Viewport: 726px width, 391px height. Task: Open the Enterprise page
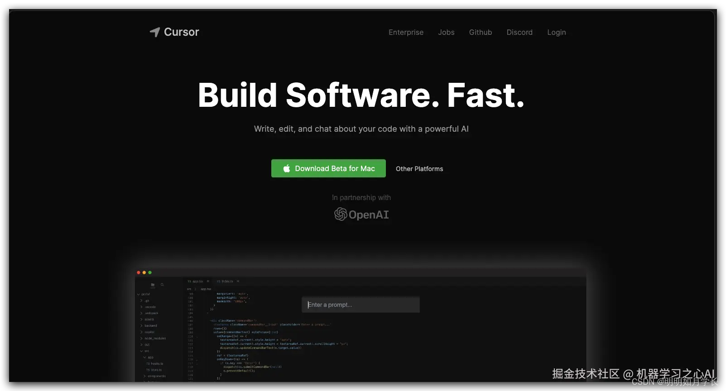(x=406, y=33)
